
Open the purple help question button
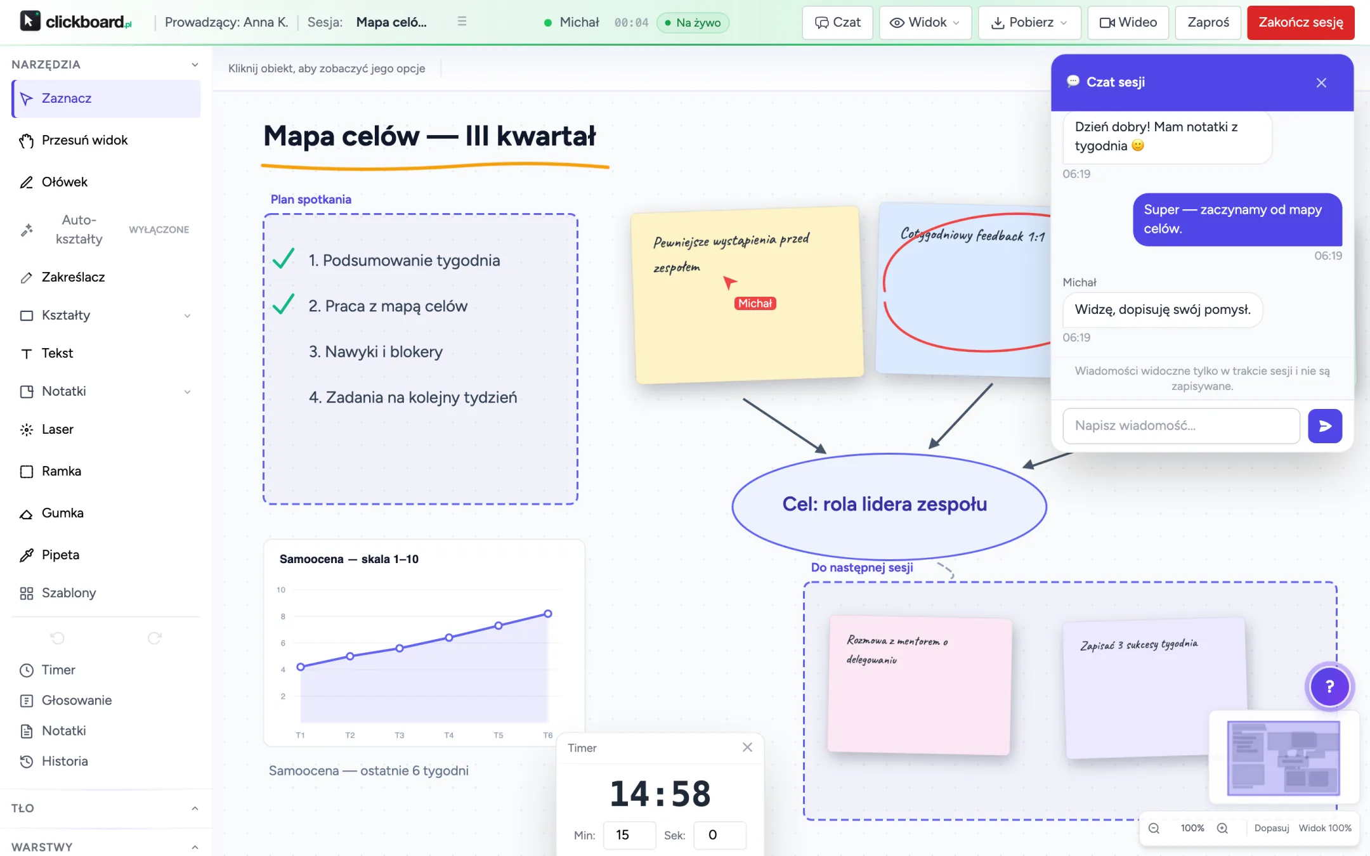pos(1329,686)
